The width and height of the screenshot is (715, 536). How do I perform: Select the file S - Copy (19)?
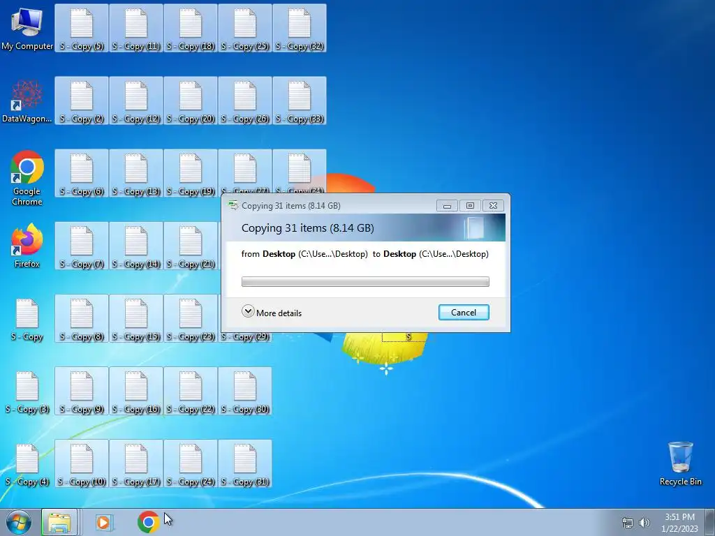(x=191, y=173)
